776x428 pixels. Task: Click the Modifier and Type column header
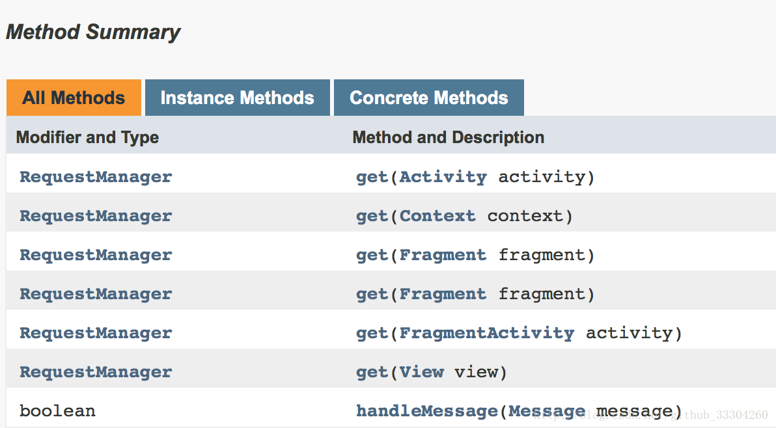(87, 137)
